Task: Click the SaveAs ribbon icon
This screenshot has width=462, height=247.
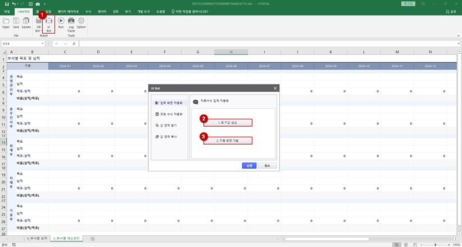Action: [26, 23]
